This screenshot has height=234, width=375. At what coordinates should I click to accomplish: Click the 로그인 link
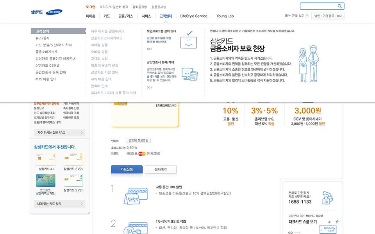click(90, 7)
